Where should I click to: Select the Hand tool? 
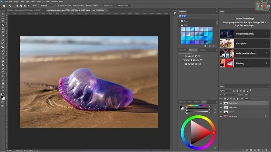pyautogui.click(x=3, y=84)
